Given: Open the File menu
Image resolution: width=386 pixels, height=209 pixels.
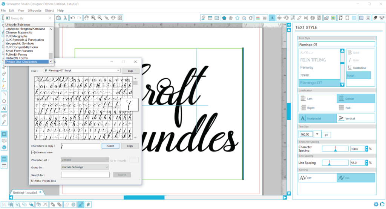Looking at the screenshot, I should (3, 11).
